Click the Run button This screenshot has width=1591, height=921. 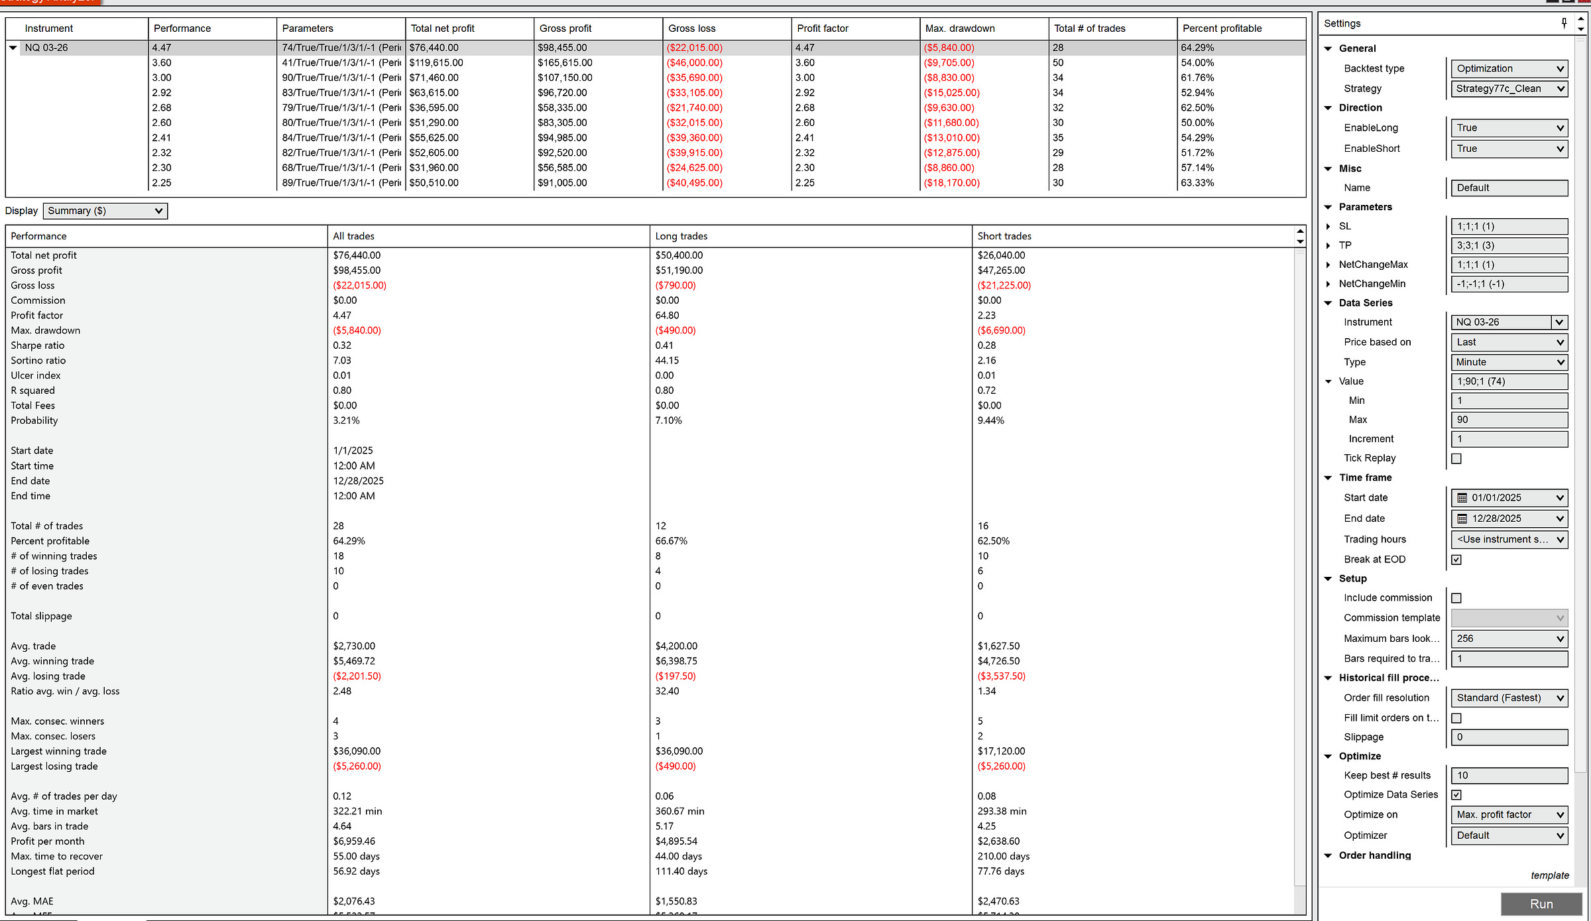pyautogui.click(x=1541, y=904)
